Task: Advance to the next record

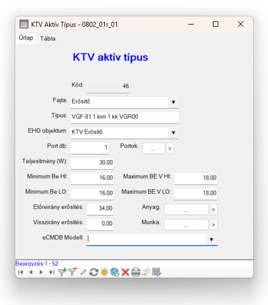Action: pyautogui.click(x=41, y=272)
